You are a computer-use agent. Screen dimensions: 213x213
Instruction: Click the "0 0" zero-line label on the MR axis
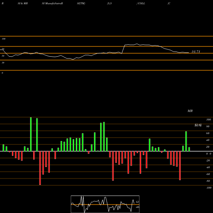(x=209, y=154)
